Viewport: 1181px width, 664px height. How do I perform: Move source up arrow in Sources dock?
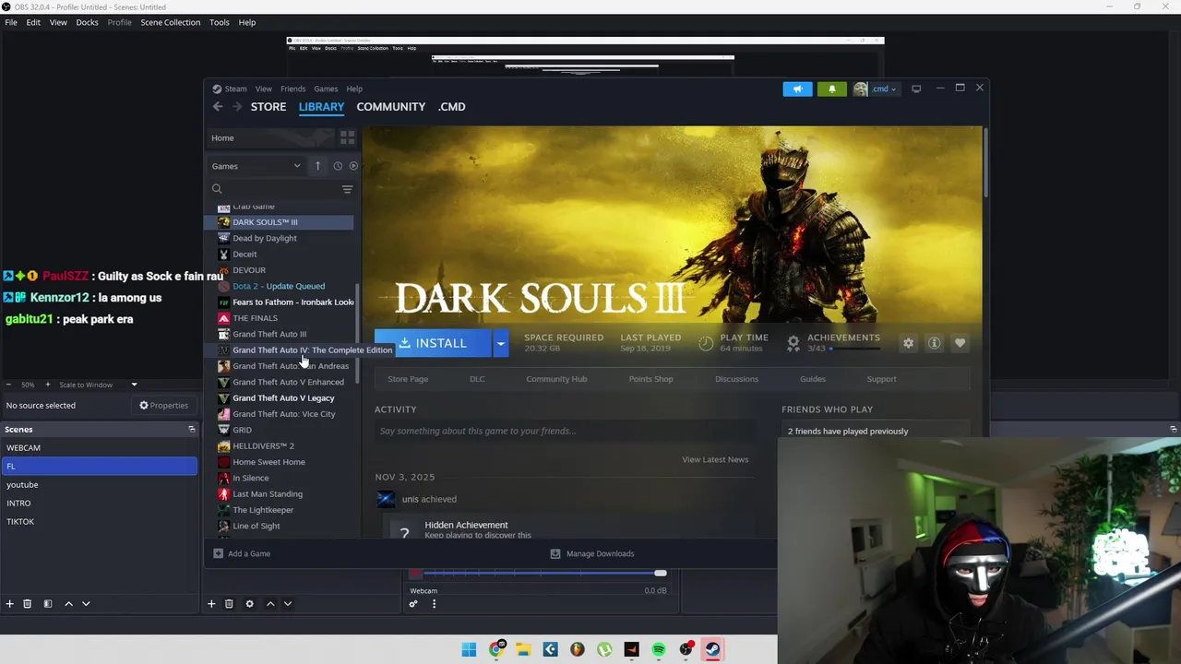[270, 604]
